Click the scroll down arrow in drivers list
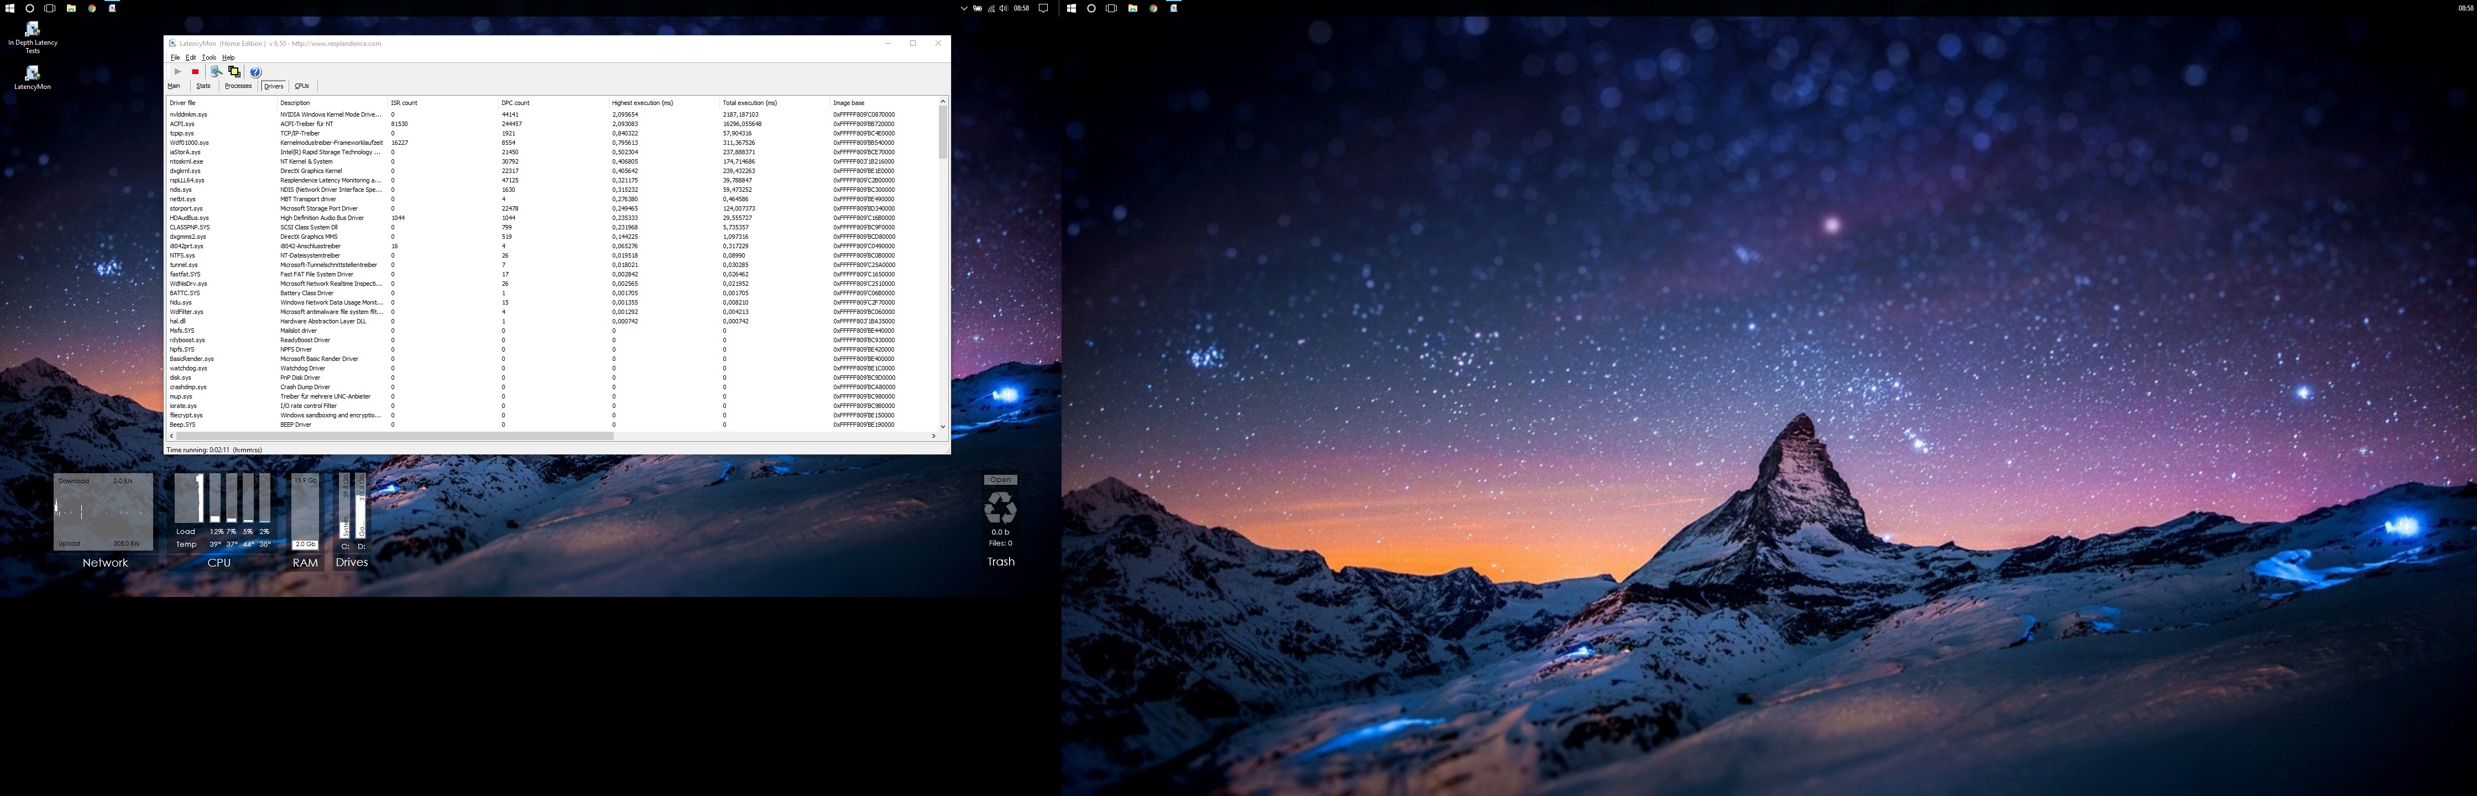 click(x=942, y=427)
